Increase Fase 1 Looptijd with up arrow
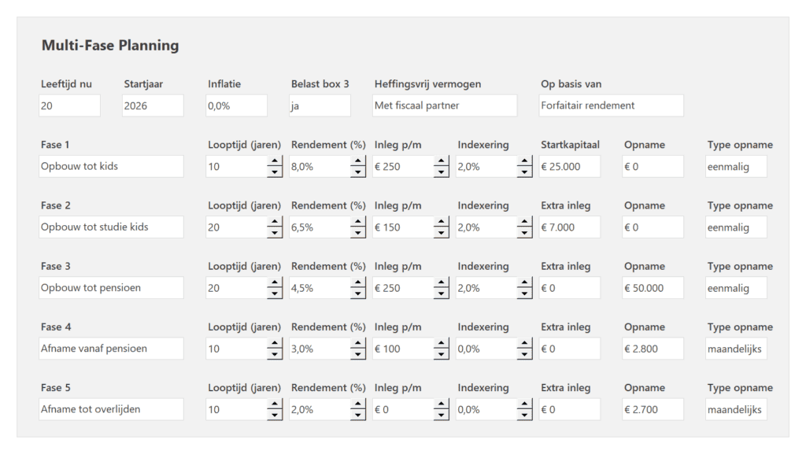 (x=275, y=162)
